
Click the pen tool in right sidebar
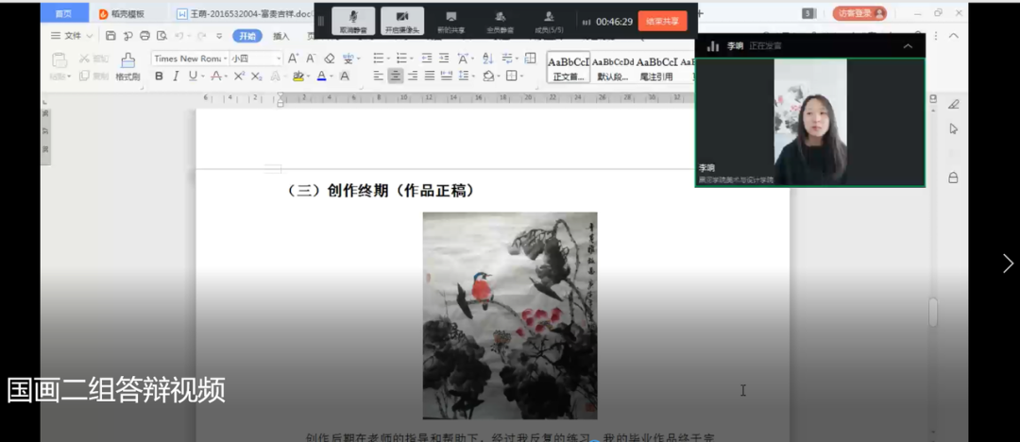953,105
